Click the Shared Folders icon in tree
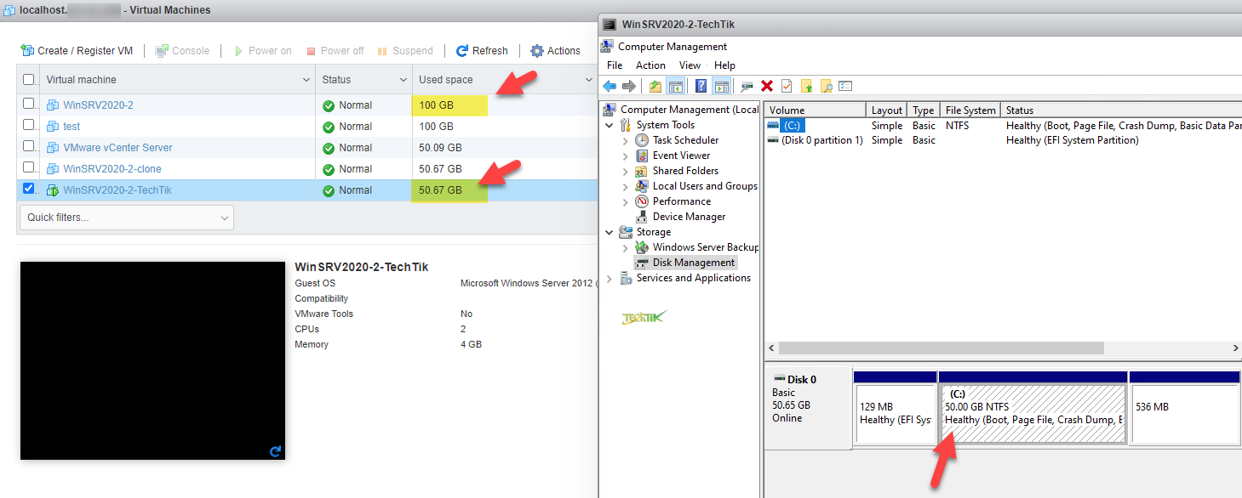 coord(642,171)
